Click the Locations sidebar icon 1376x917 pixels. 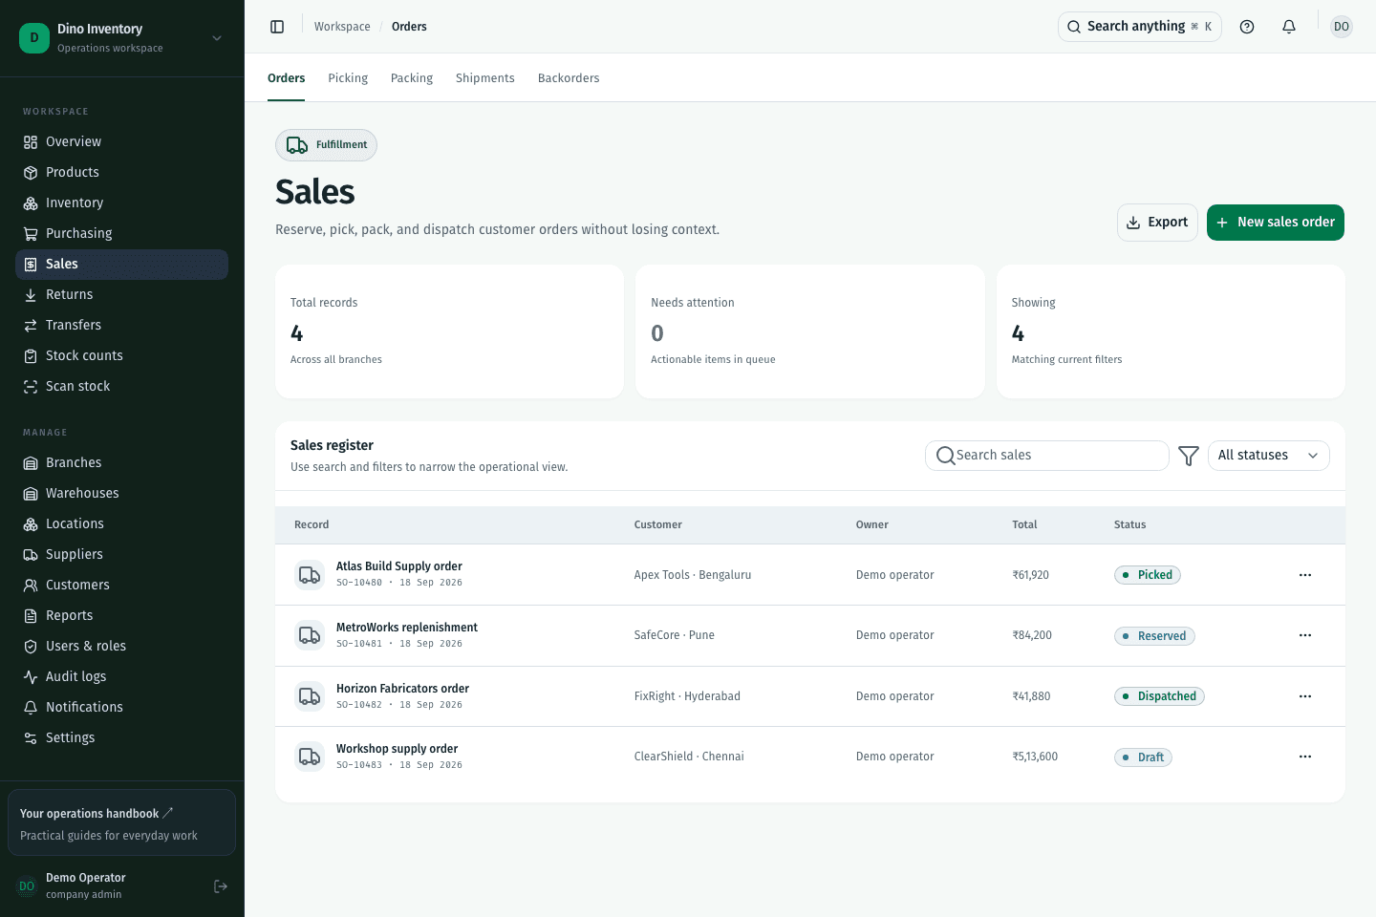[x=31, y=524]
